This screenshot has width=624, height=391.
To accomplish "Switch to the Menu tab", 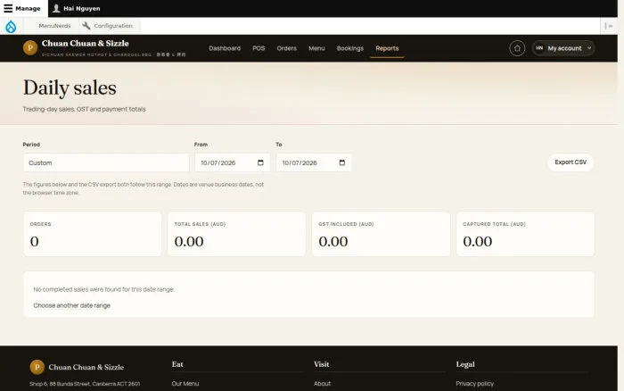I will [316, 48].
